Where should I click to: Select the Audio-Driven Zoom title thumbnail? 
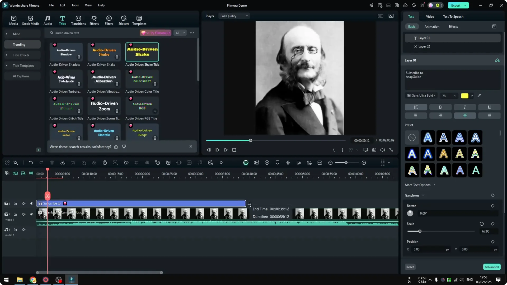point(104,106)
